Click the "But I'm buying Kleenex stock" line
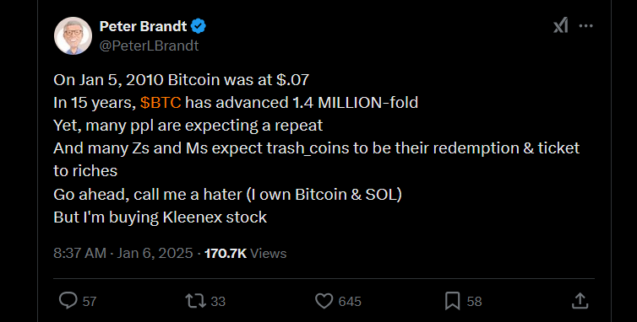 160,217
